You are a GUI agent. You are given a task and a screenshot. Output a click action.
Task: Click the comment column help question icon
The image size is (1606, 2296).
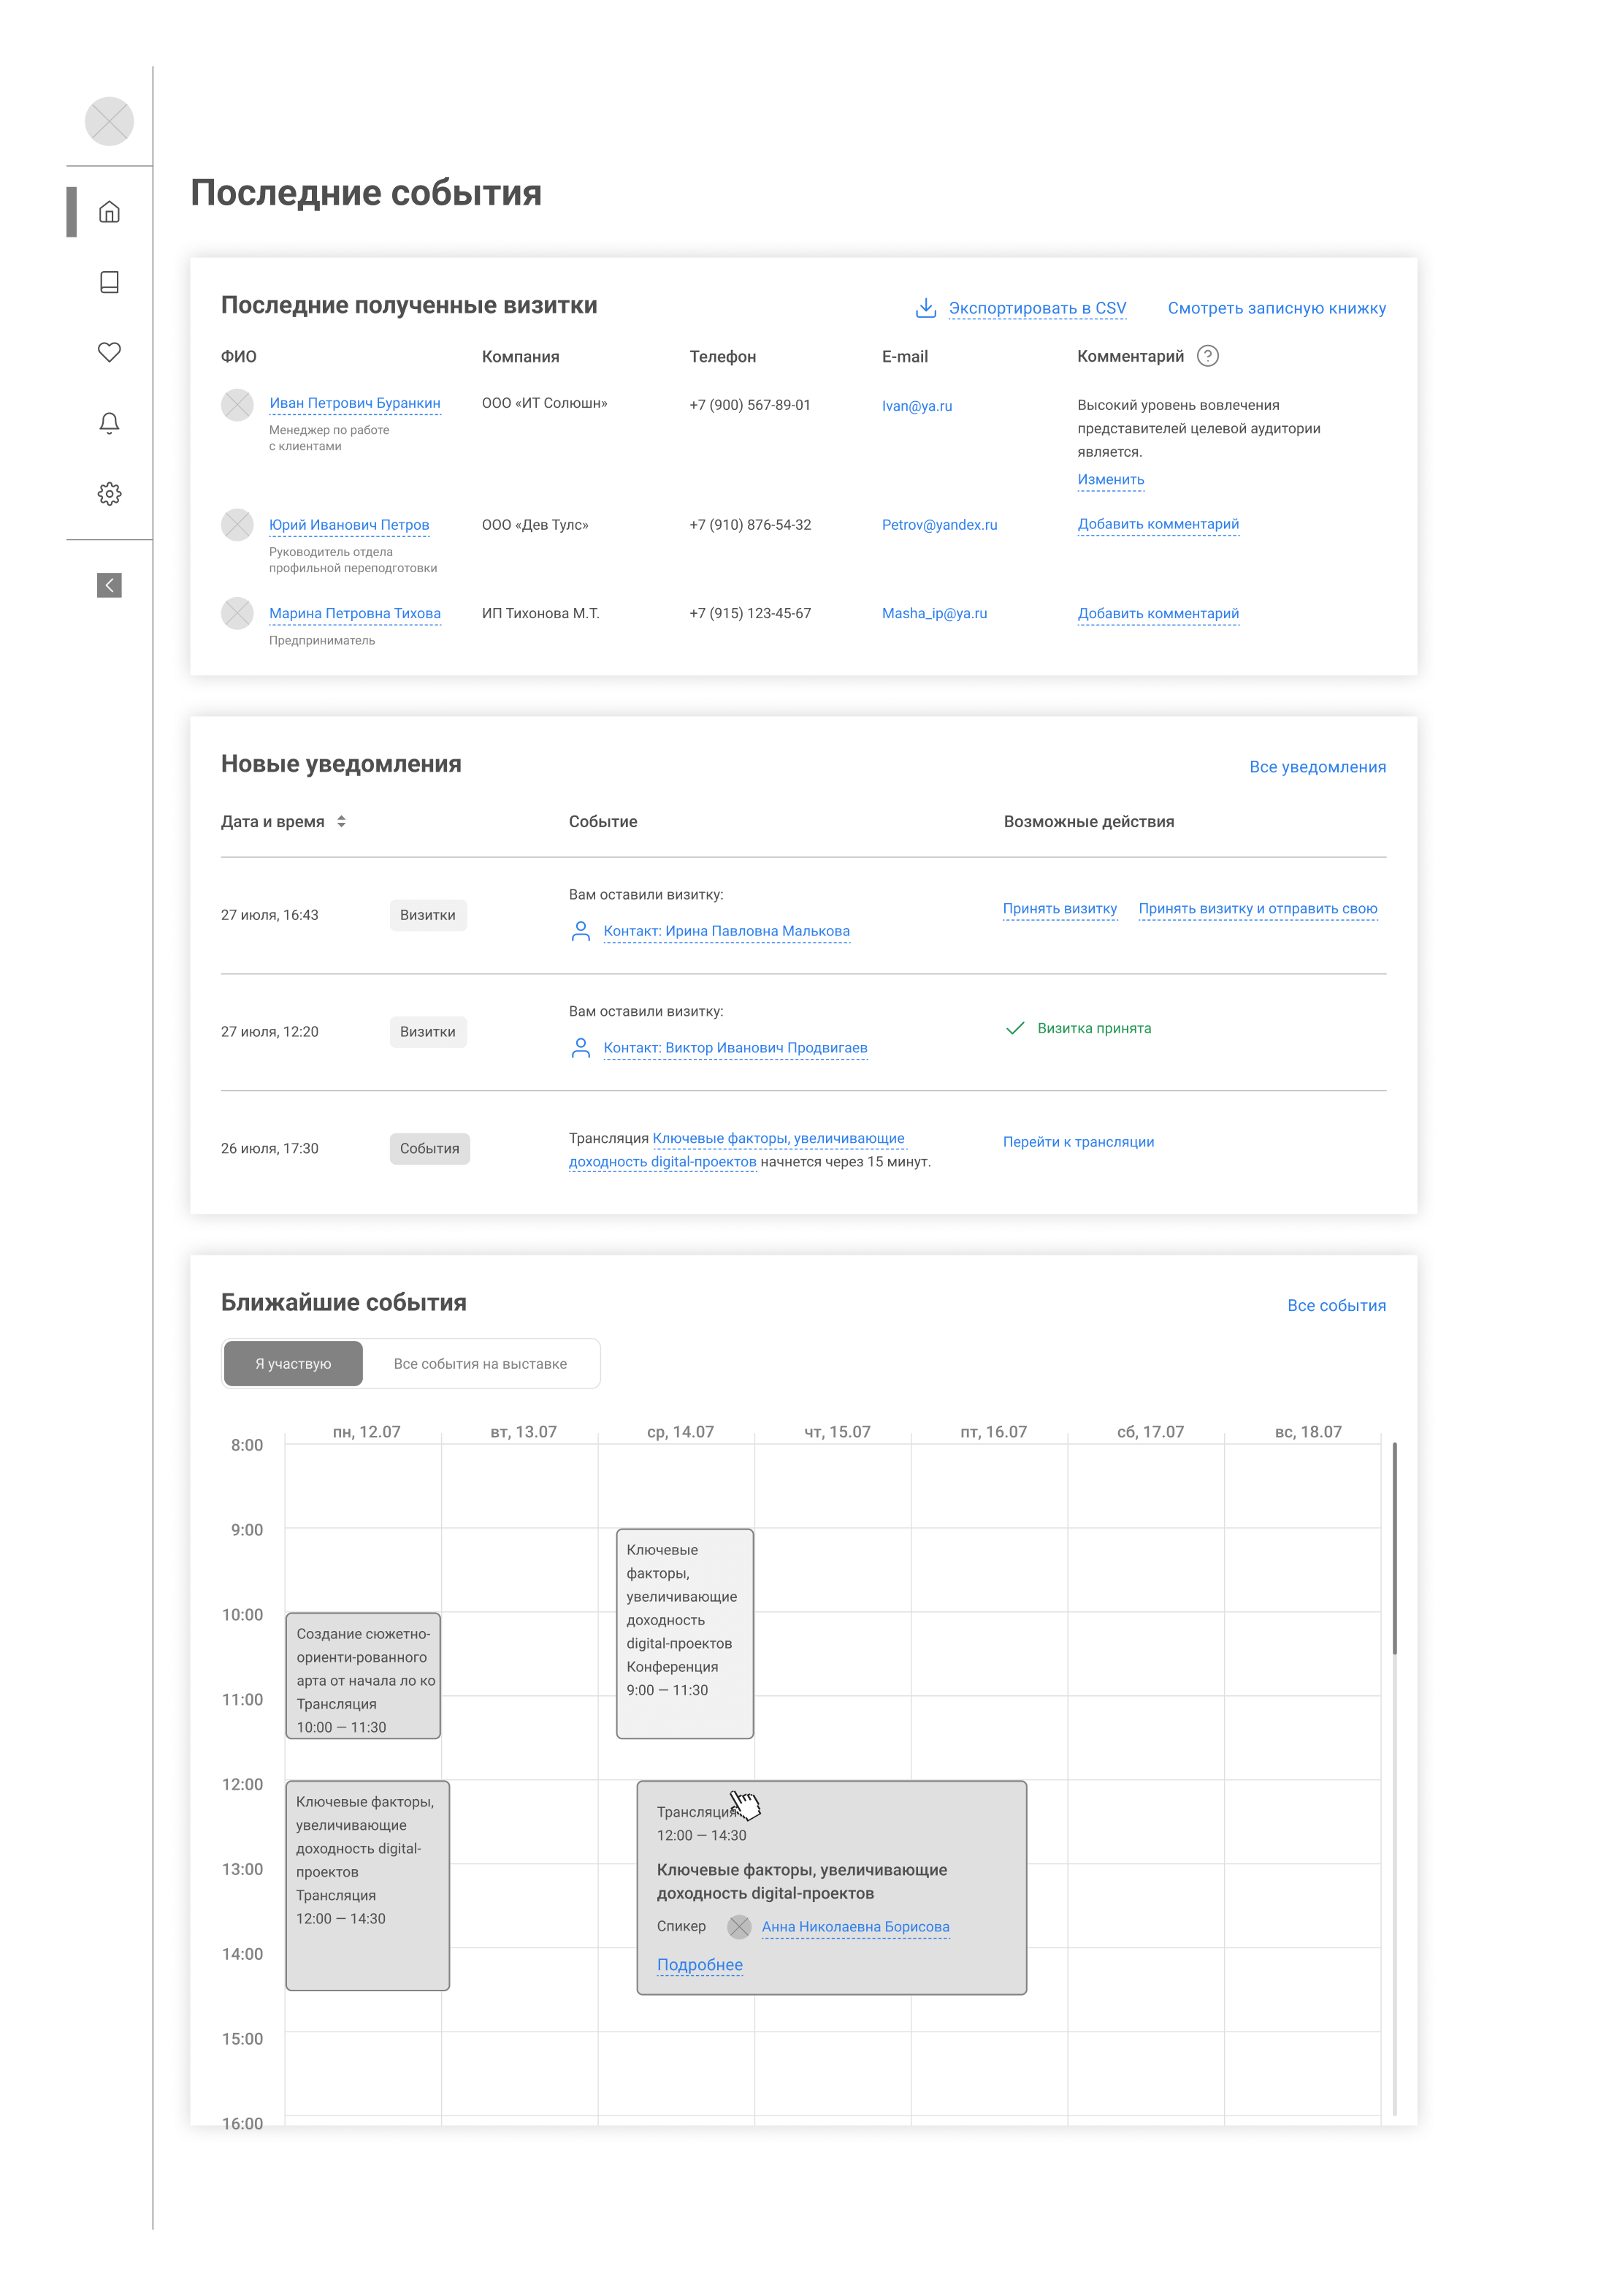(x=1207, y=356)
